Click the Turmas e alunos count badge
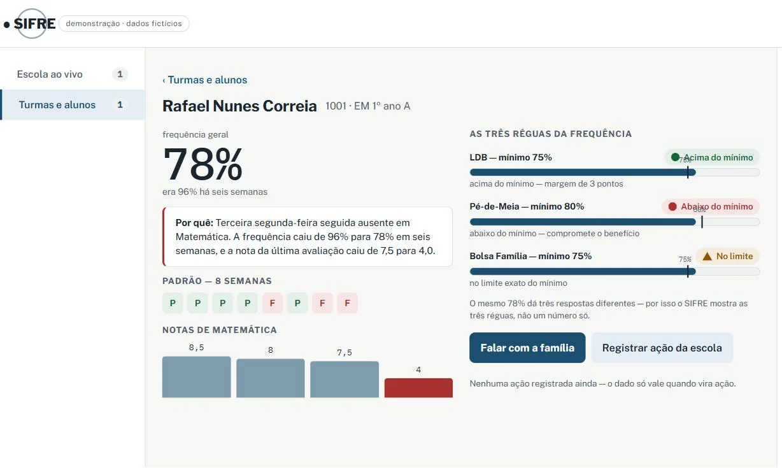782x468 pixels. point(120,105)
